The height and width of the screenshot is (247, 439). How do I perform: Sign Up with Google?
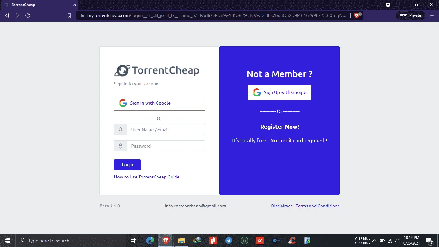point(280,92)
